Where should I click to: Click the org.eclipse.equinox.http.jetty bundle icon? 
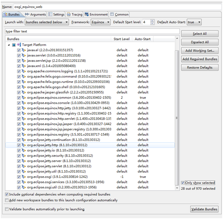click(24, 108)
